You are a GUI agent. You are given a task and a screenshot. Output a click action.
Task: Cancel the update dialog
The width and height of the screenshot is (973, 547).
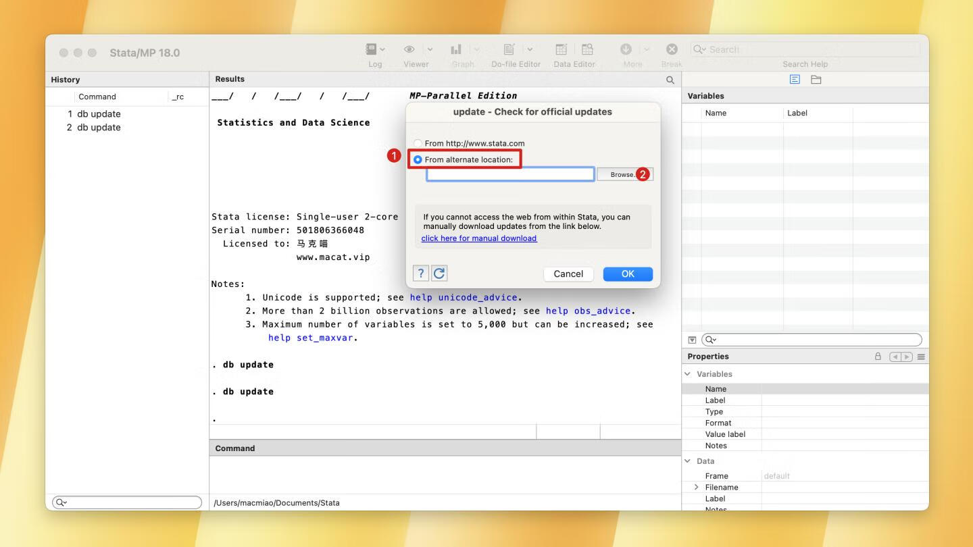(568, 273)
